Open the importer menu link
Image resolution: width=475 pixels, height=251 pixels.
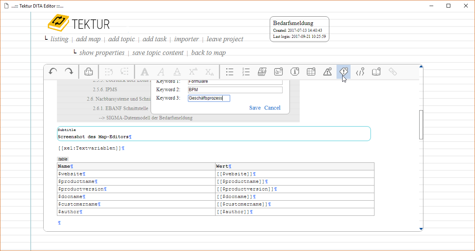point(186,39)
